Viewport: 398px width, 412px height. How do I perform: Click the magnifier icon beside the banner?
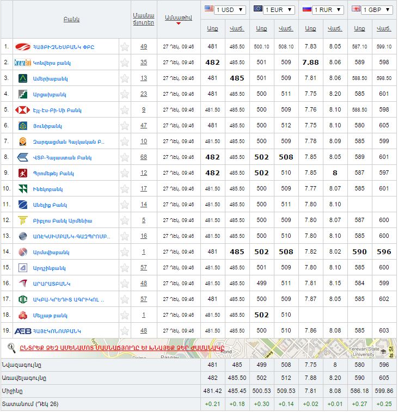11,347
